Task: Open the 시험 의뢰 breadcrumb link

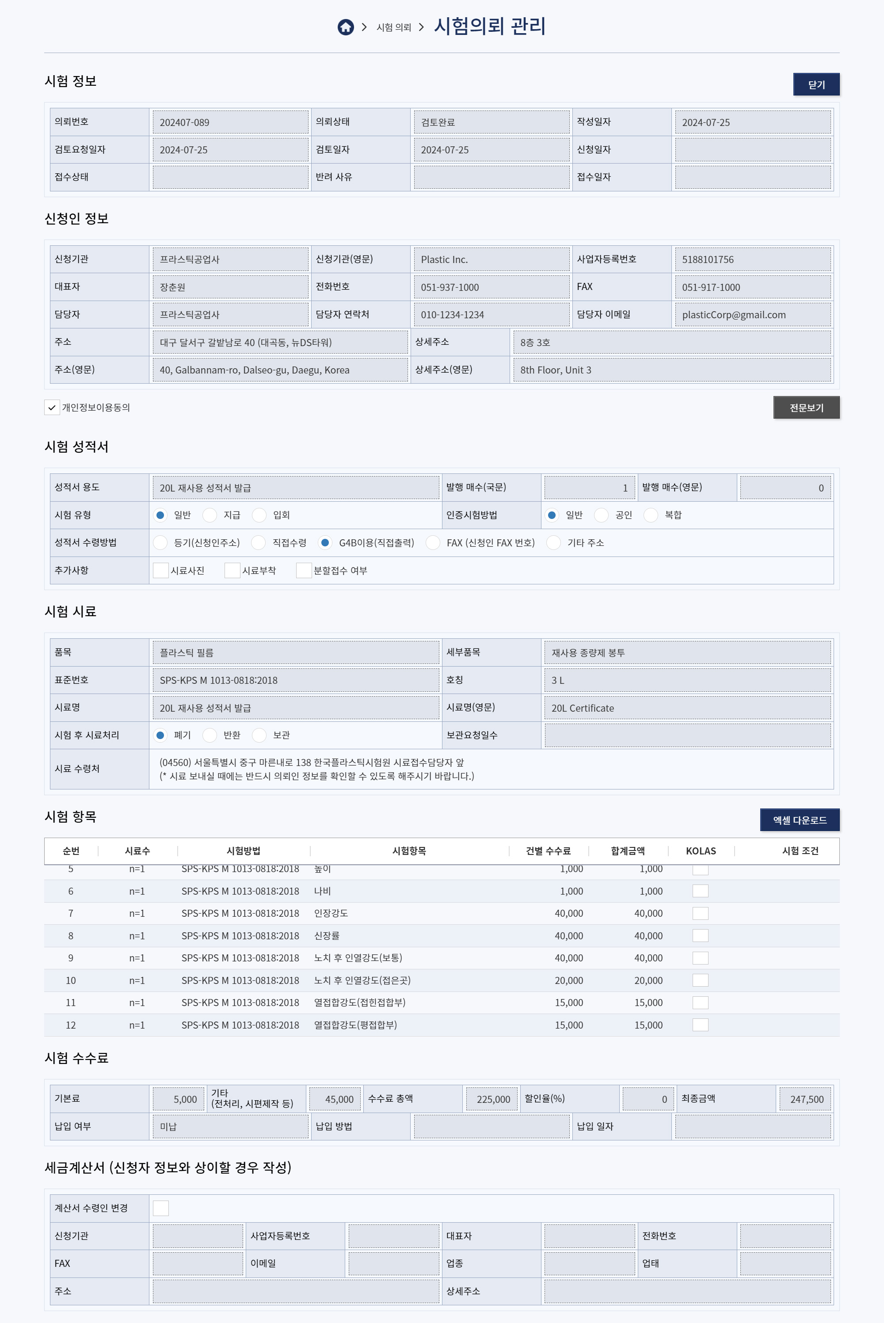Action: coord(393,27)
